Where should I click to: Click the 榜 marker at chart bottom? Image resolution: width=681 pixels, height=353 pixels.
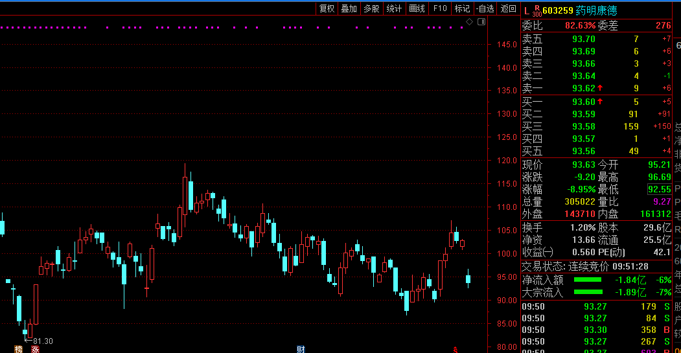[18, 349]
